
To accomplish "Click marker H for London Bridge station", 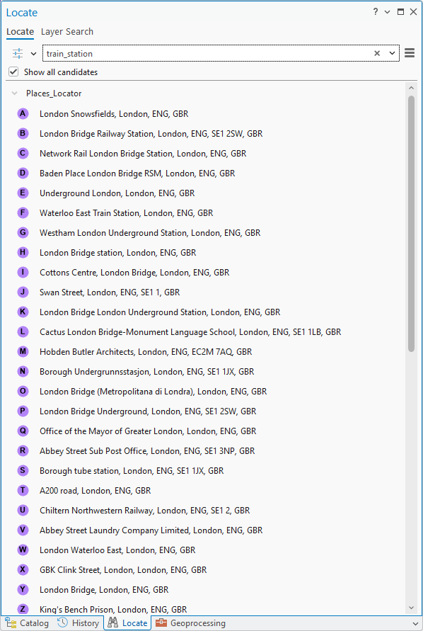I will [x=23, y=253].
